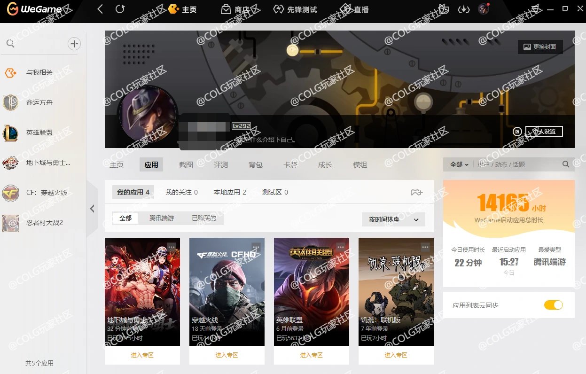Open the main hamburger menu
This screenshot has width=586, height=374.
click(x=535, y=9)
